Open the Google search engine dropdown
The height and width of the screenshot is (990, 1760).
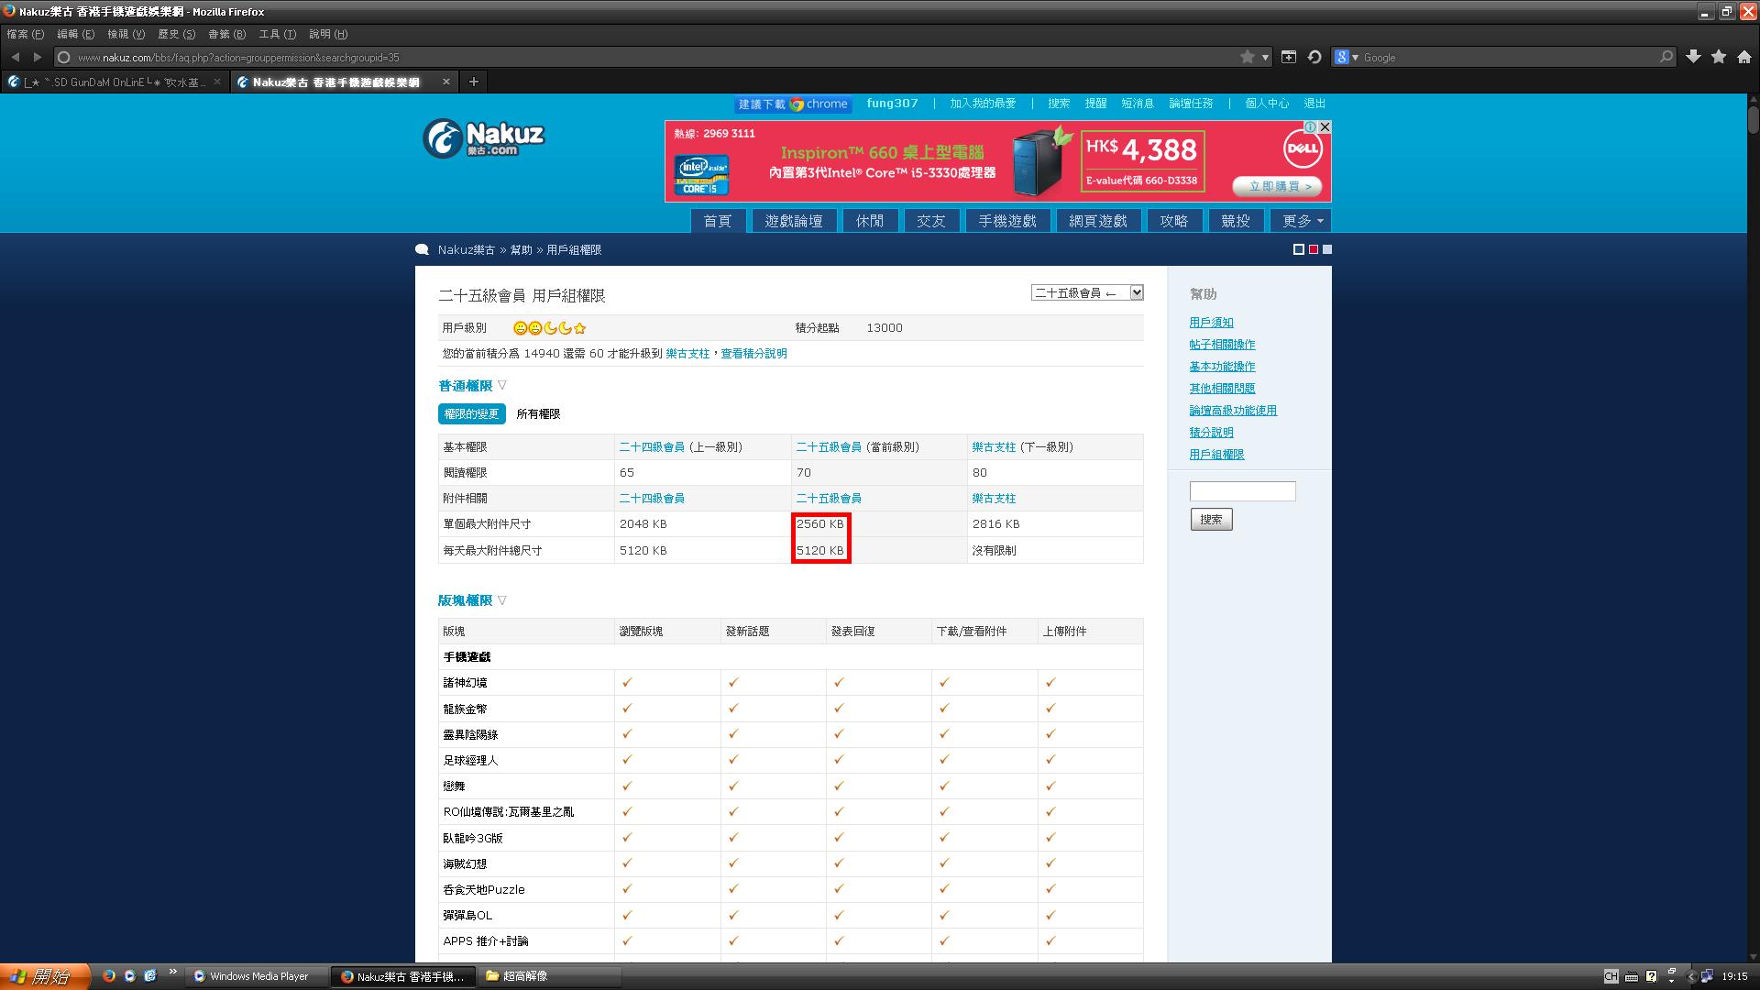pos(1346,57)
